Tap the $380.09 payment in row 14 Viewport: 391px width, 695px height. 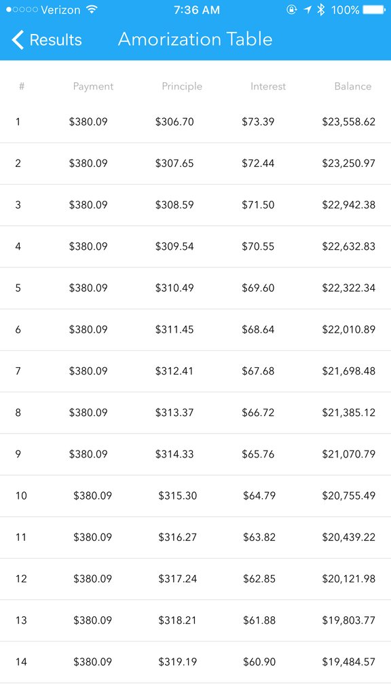click(x=92, y=662)
